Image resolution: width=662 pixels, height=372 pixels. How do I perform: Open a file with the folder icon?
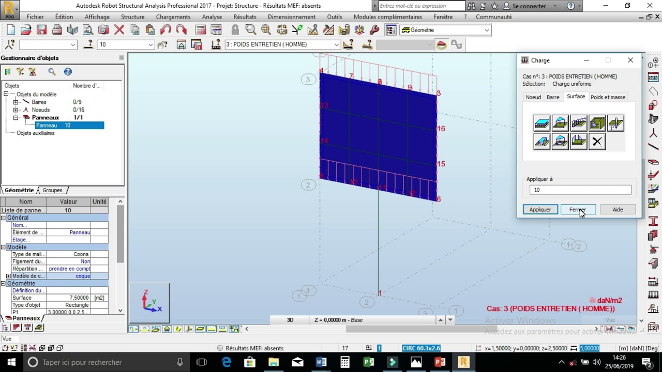[26, 30]
